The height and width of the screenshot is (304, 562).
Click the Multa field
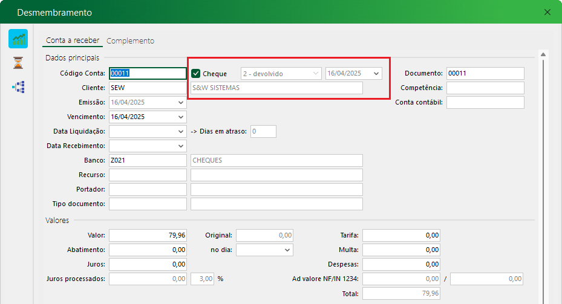[402, 250]
